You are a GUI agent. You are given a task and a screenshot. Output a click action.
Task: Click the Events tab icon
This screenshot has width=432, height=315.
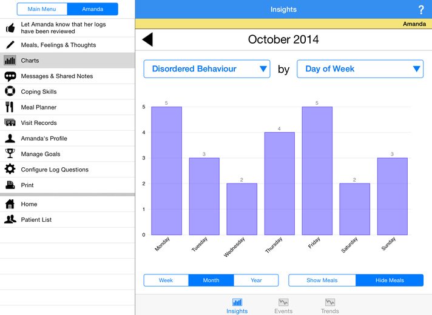283,302
